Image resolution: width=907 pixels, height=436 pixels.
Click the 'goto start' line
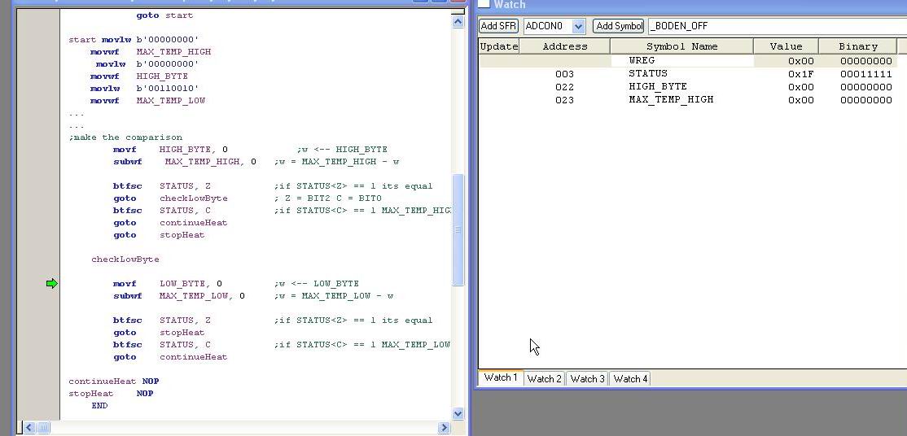click(x=164, y=15)
